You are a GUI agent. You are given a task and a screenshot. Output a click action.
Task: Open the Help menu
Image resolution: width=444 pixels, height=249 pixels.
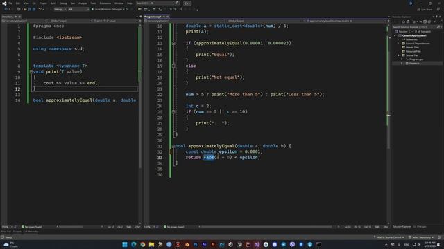click(x=130, y=3)
